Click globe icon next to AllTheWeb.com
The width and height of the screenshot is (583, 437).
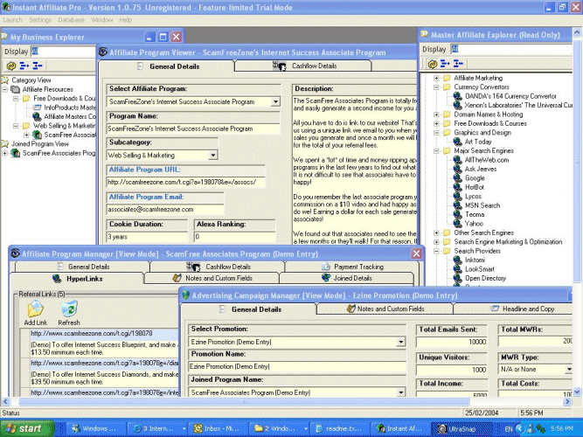coord(458,160)
